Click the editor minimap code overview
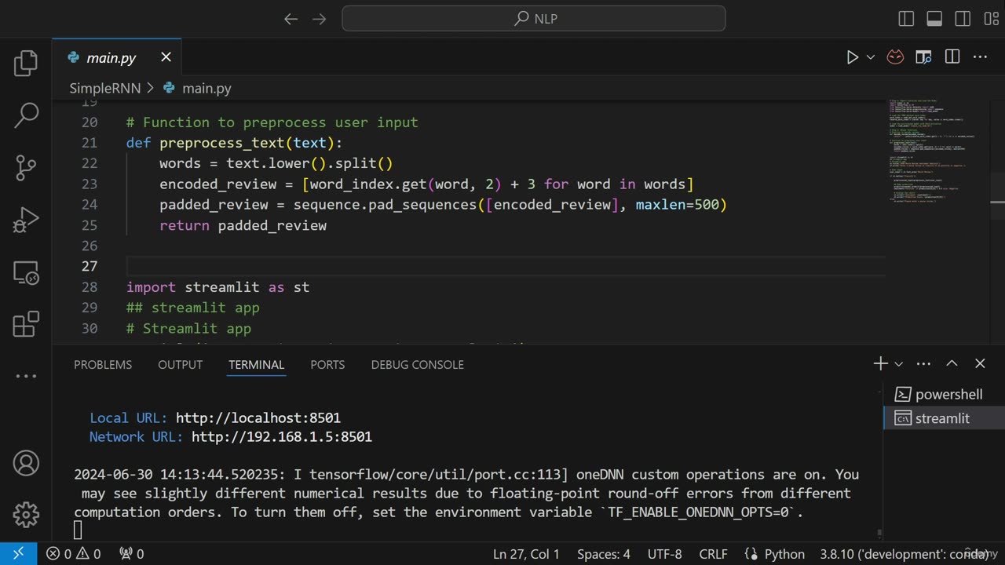 [938, 151]
